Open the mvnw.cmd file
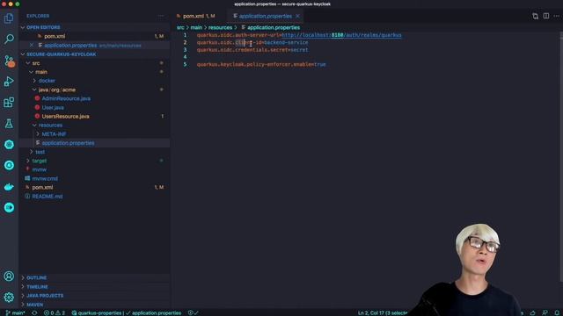 point(45,178)
